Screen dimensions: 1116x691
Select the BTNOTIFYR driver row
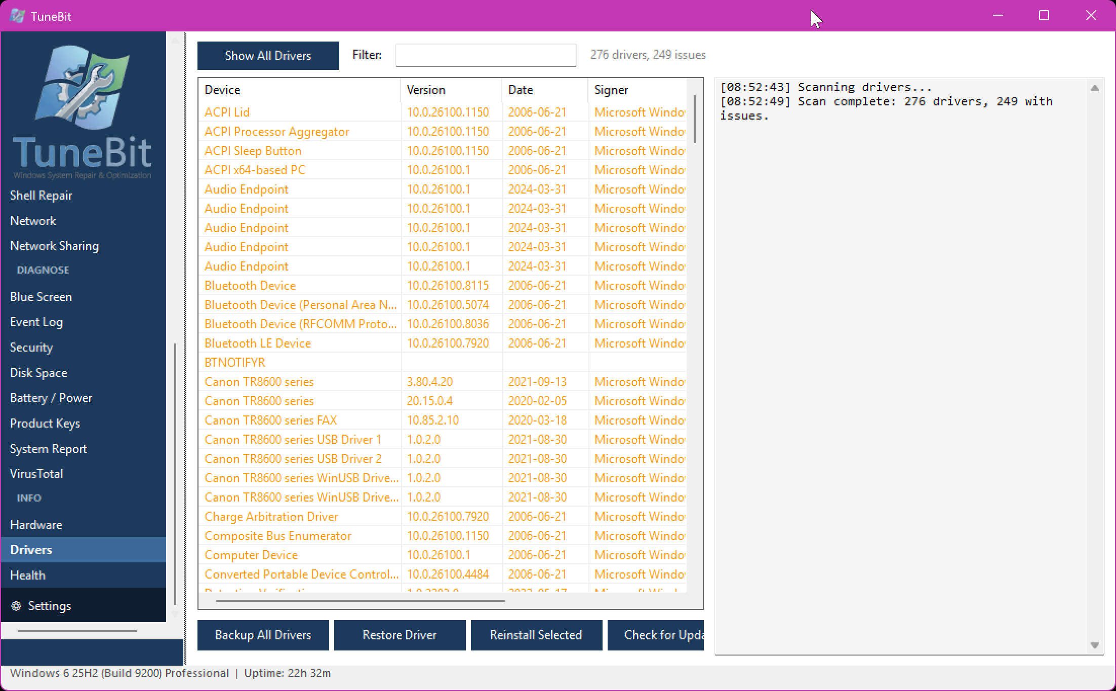[443, 362]
